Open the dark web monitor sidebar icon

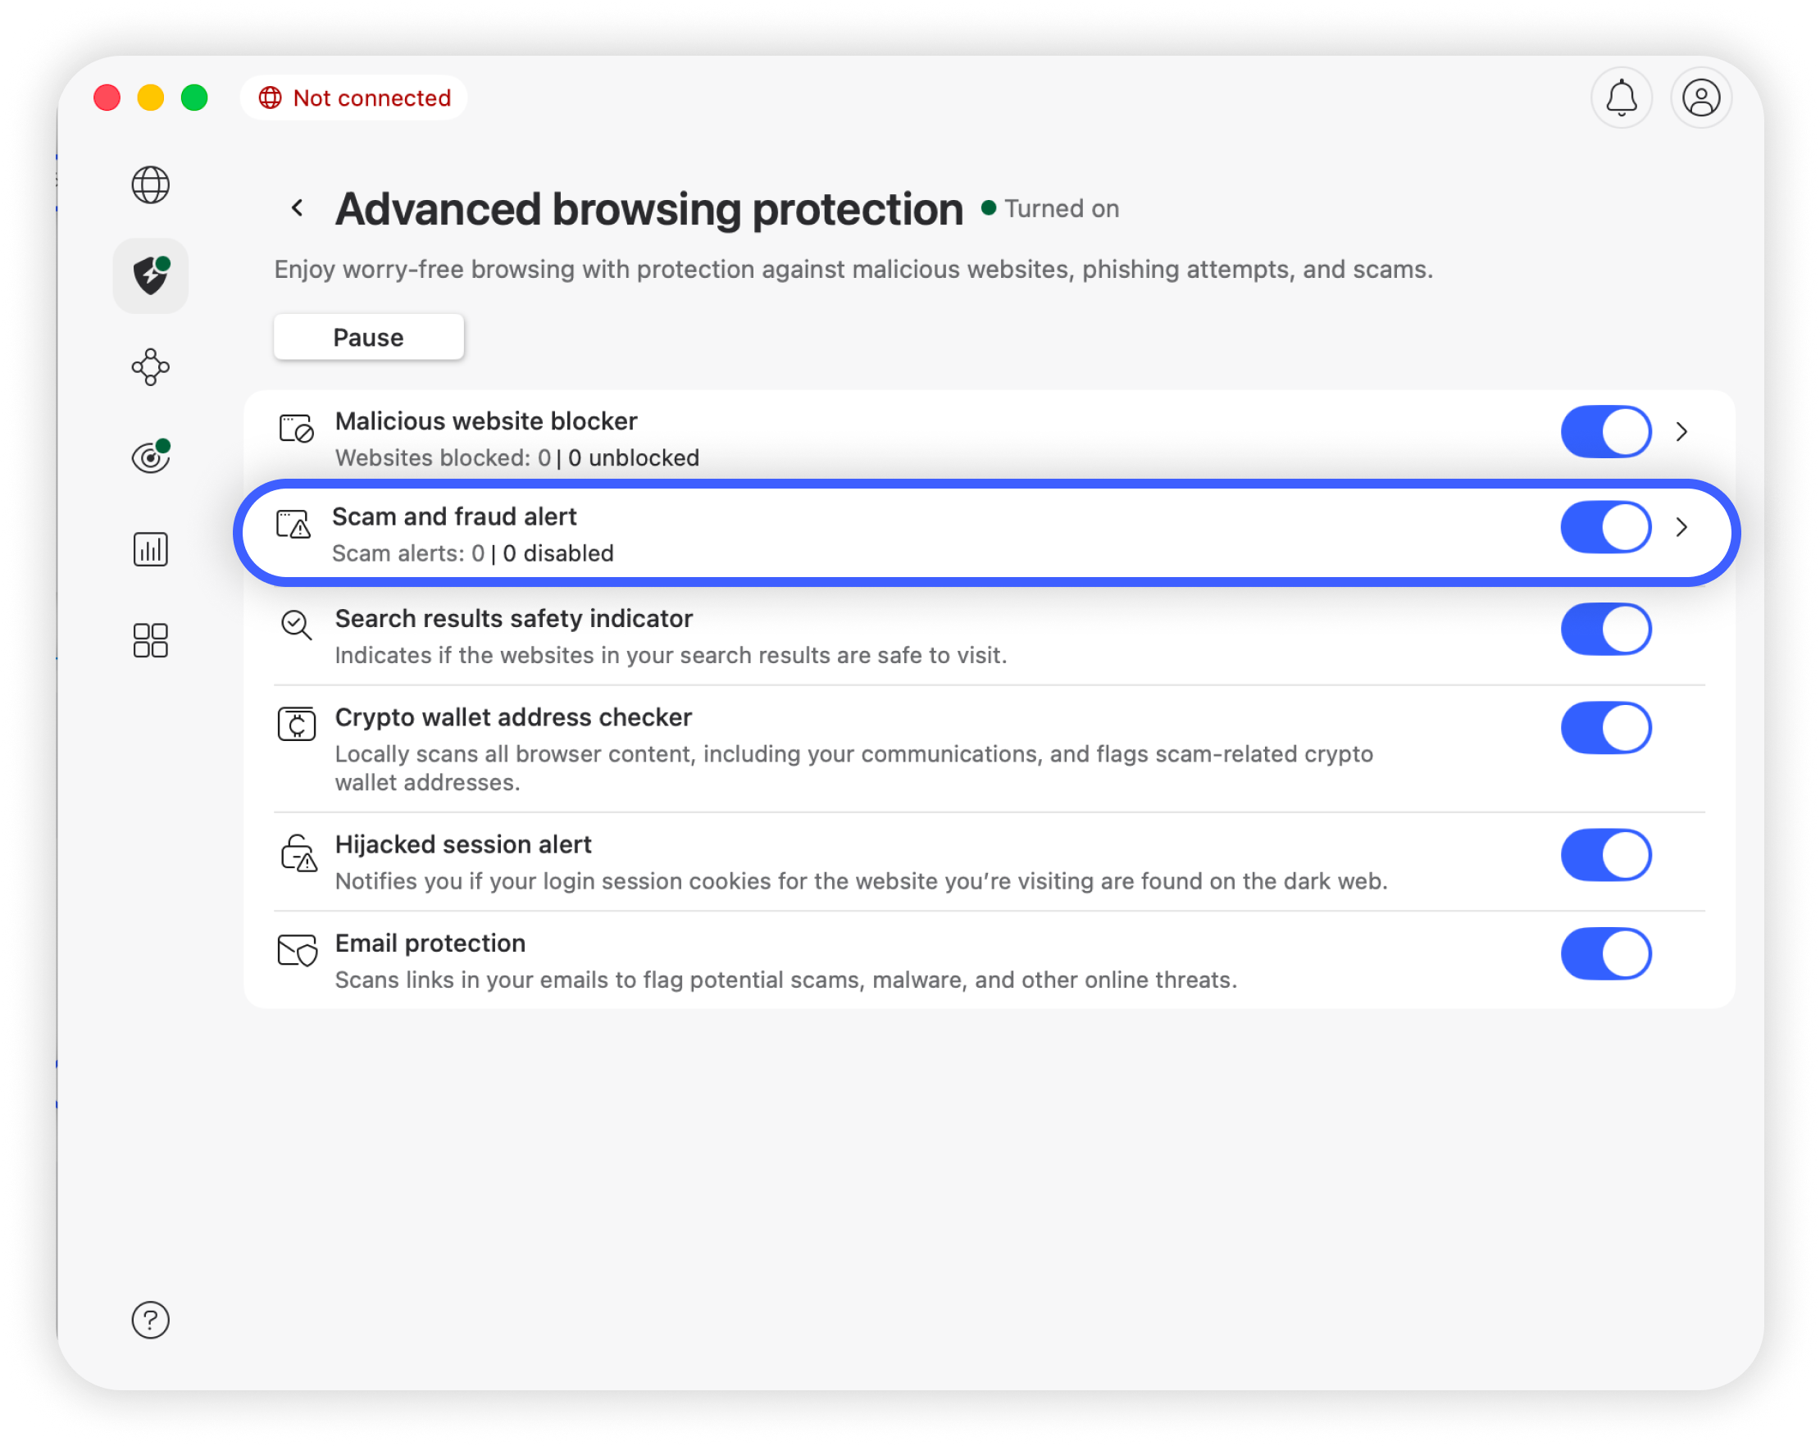click(150, 457)
